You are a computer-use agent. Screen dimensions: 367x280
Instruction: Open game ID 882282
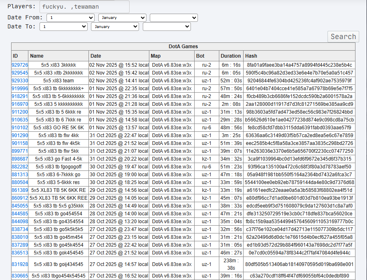(20, 167)
